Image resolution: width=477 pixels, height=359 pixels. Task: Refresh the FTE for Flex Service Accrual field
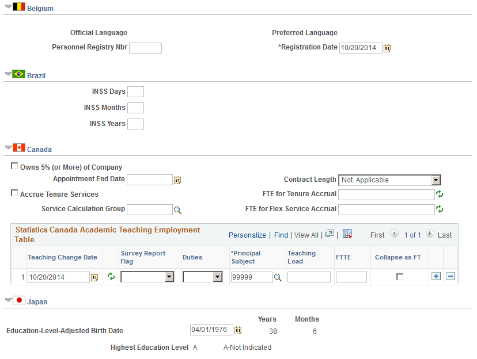[x=440, y=209]
